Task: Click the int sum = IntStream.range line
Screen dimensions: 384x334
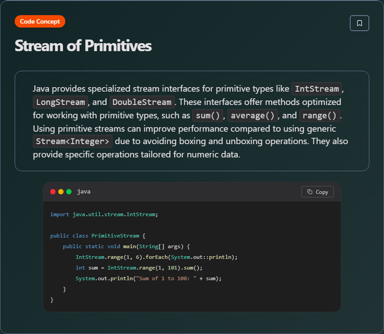Action: tap(139, 268)
